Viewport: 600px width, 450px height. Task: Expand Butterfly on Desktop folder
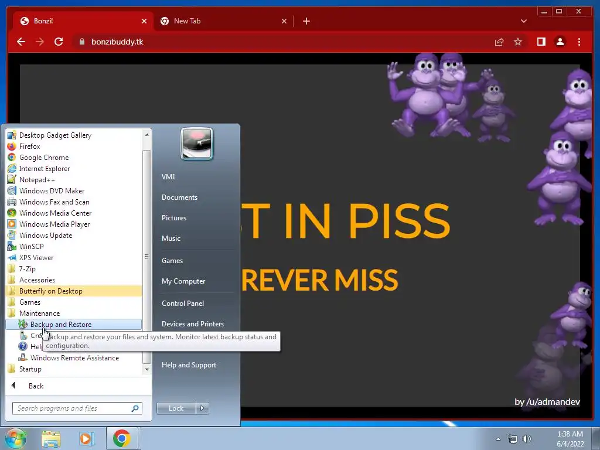pos(74,291)
